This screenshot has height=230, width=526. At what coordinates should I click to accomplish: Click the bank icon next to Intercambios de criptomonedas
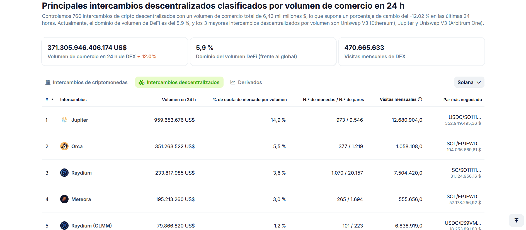[x=48, y=82]
